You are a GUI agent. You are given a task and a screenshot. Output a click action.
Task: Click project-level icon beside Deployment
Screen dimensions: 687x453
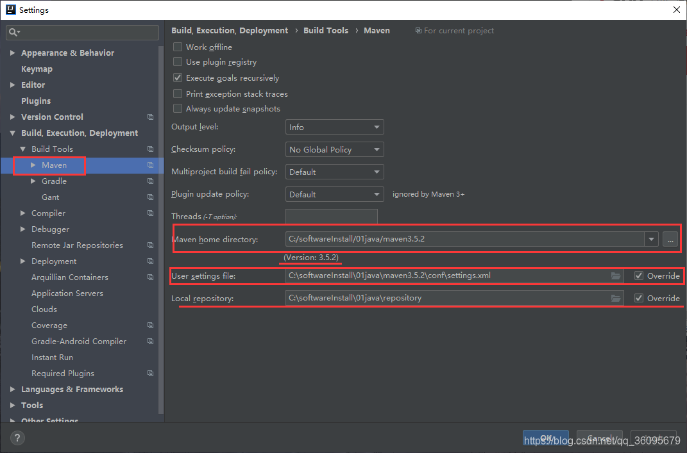tap(150, 261)
